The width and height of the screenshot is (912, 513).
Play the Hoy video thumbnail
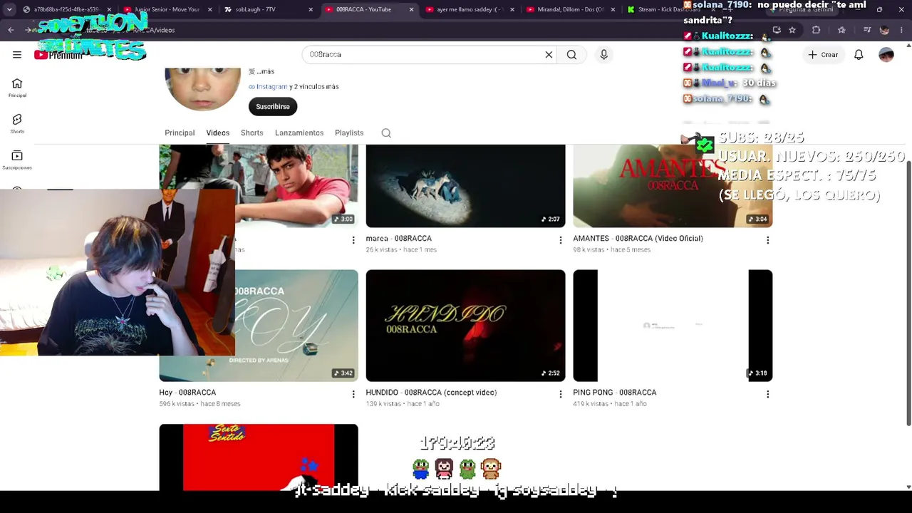tap(296, 326)
